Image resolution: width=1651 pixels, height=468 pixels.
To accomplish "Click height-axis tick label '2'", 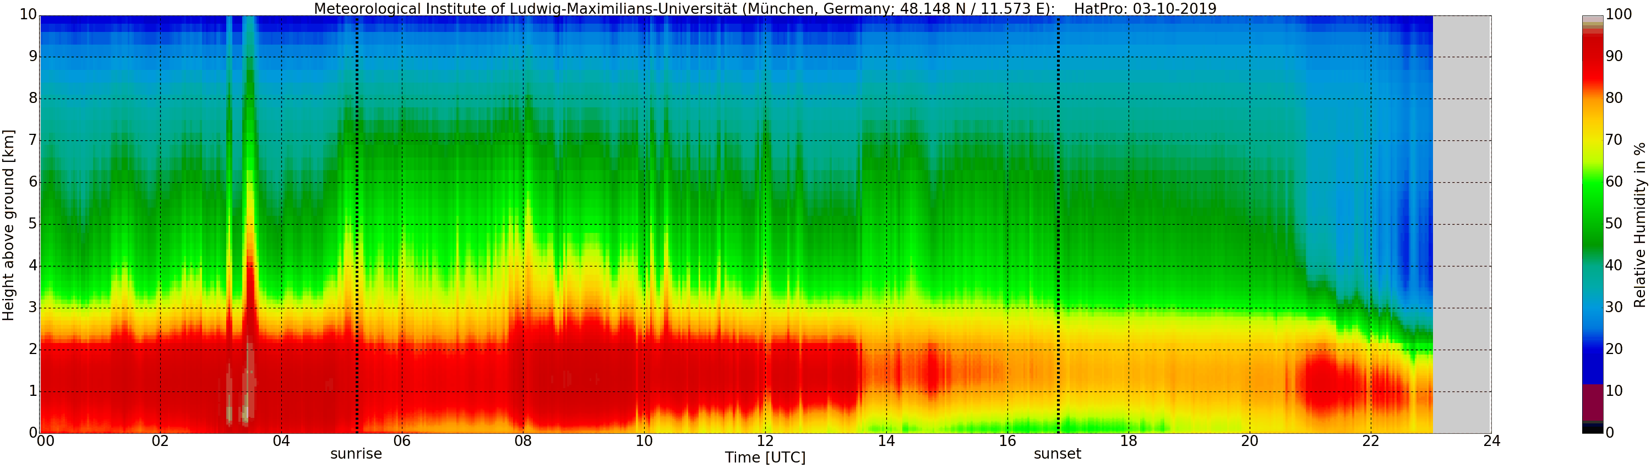I will pyautogui.click(x=34, y=350).
